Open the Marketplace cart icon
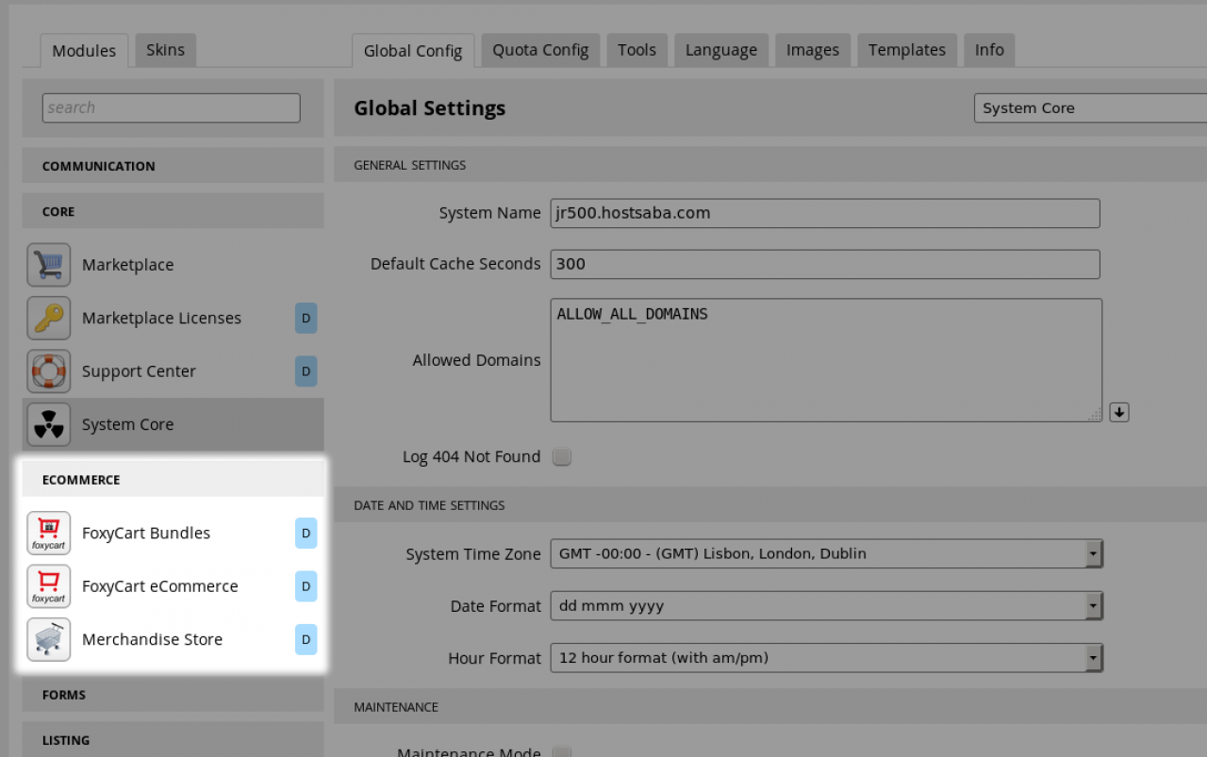Image resolution: width=1207 pixels, height=757 pixels. pyautogui.click(x=48, y=265)
